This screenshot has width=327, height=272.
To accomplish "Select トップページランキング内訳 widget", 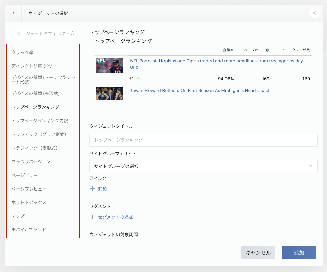I will click(40, 121).
